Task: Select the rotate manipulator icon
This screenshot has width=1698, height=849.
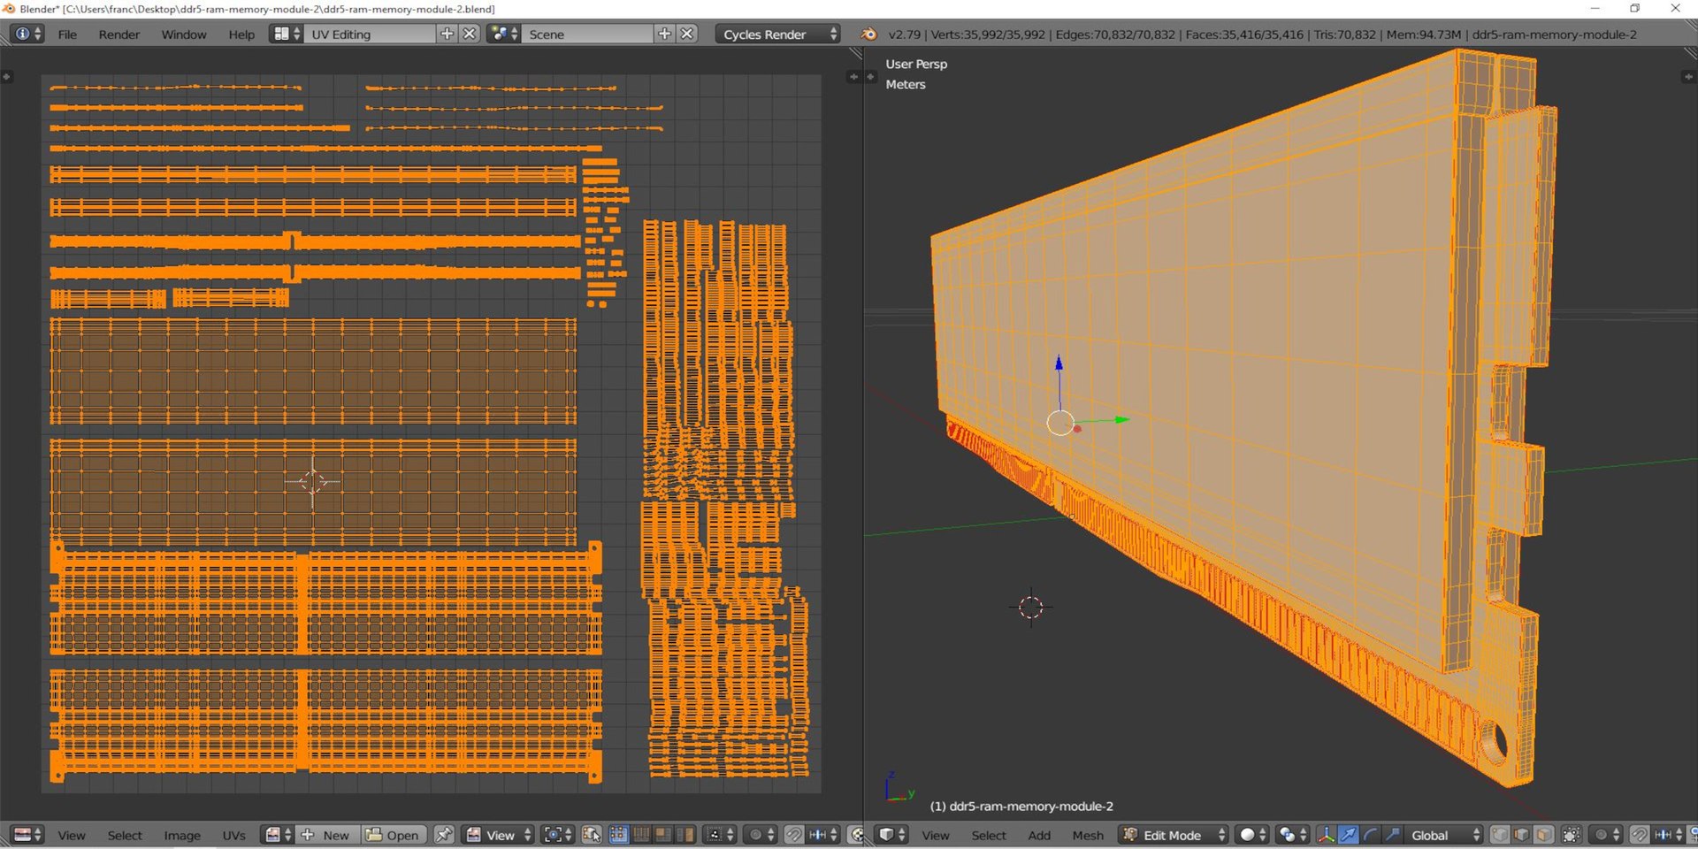Action: click(1370, 835)
